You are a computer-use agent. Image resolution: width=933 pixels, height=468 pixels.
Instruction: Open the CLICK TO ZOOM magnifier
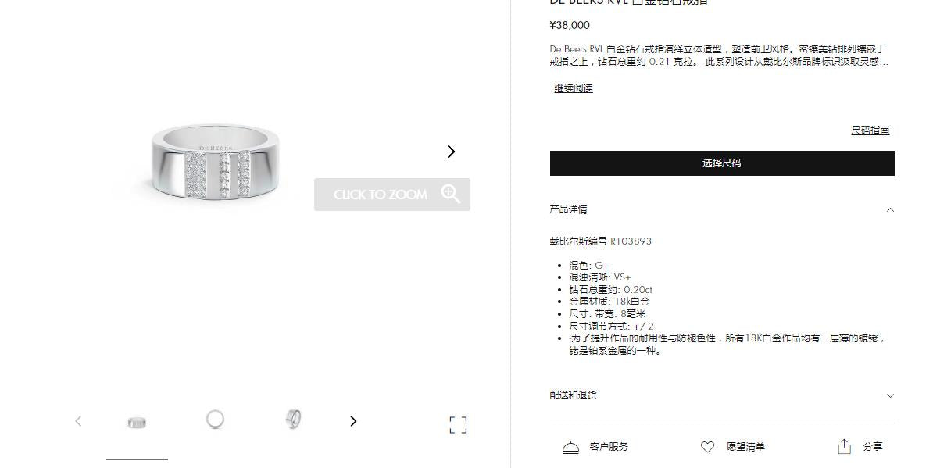[x=392, y=195]
